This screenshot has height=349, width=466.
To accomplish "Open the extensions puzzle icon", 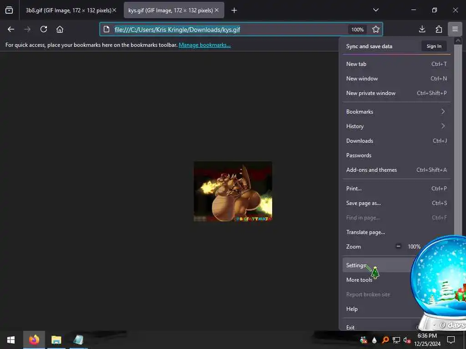I will coord(439,29).
